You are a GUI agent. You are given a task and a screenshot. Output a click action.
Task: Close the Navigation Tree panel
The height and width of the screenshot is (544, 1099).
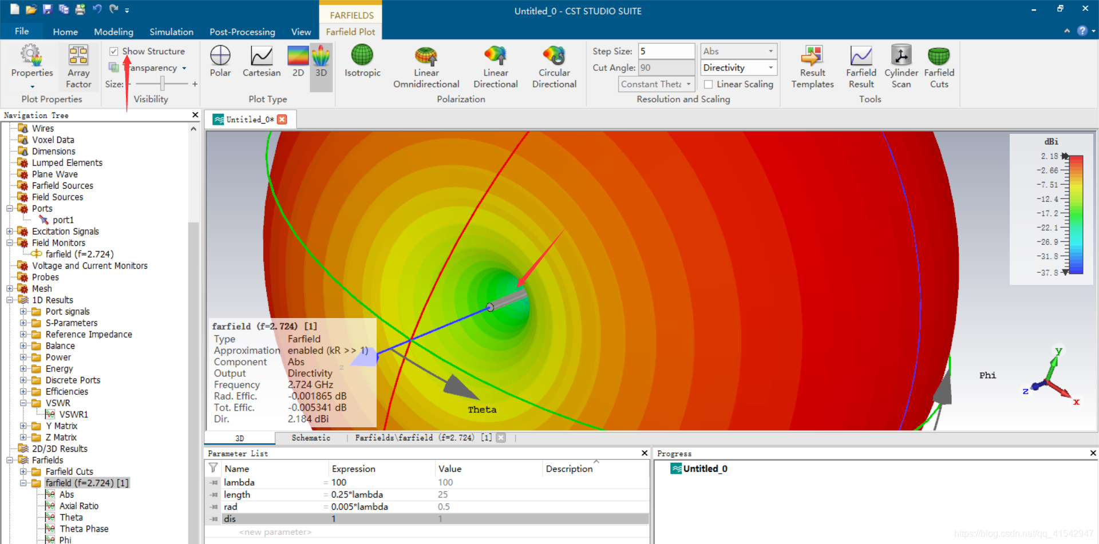(x=195, y=115)
